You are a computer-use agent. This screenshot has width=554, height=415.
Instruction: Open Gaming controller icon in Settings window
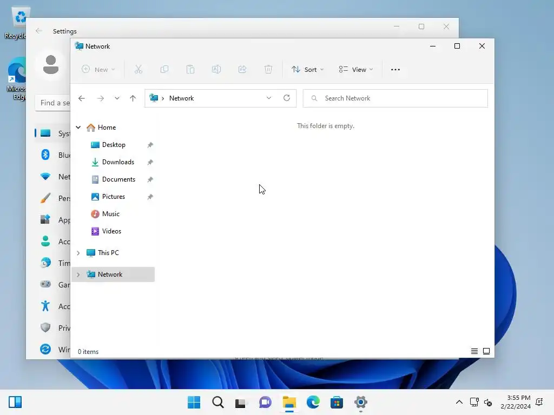tap(45, 284)
